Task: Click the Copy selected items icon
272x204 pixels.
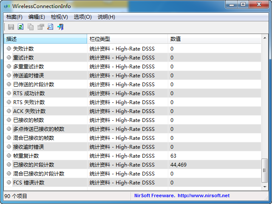Action: click(x=31, y=27)
